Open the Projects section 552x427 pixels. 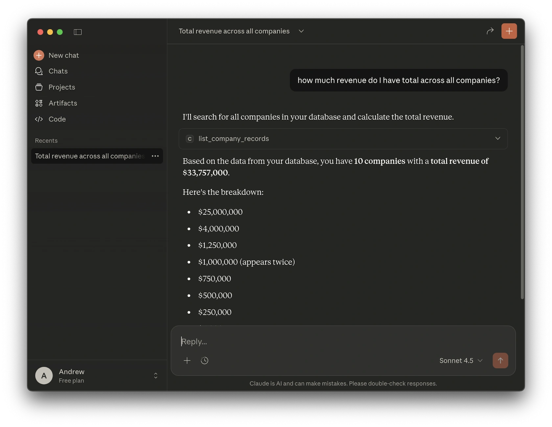pos(61,87)
